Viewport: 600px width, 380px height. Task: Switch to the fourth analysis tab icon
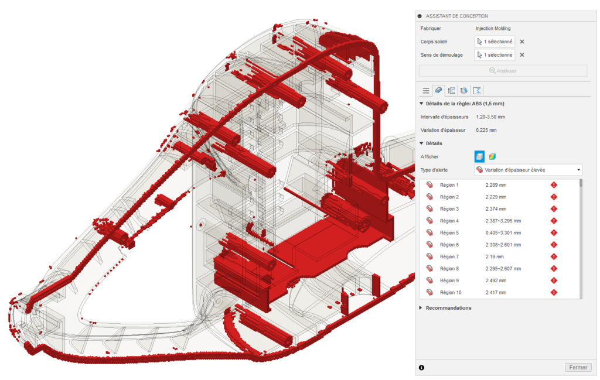click(x=464, y=90)
